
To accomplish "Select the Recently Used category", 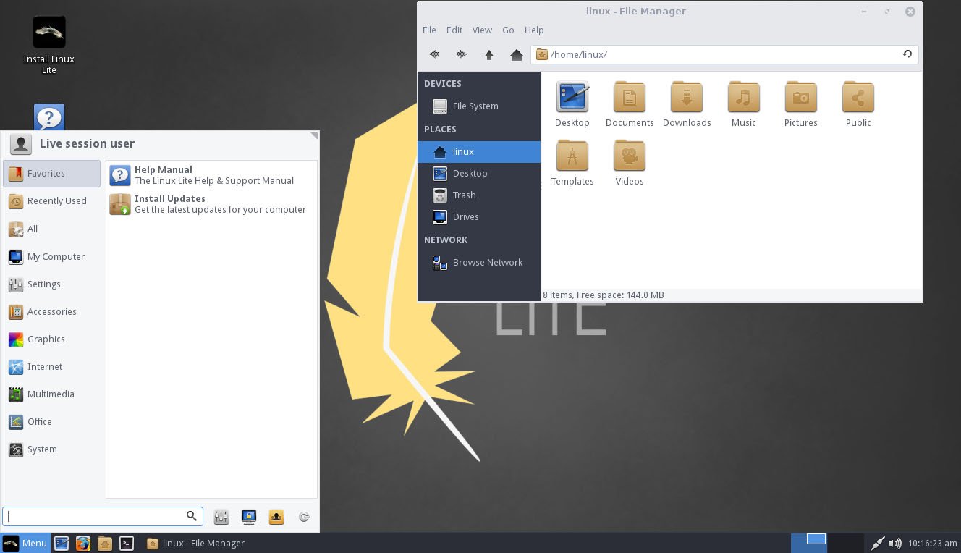I will pos(52,200).
